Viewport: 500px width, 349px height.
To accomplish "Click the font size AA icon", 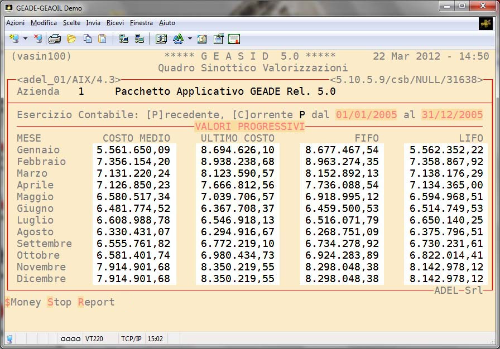I will [x=178, y=38].
